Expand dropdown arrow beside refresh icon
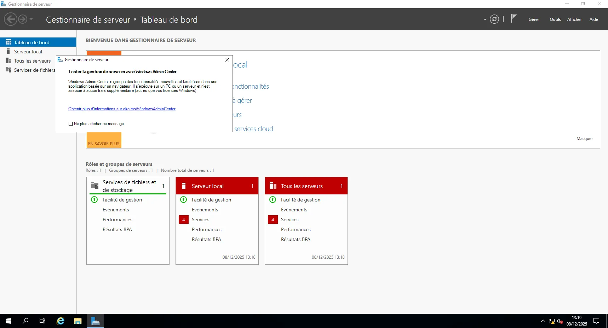 coord(485,19)
